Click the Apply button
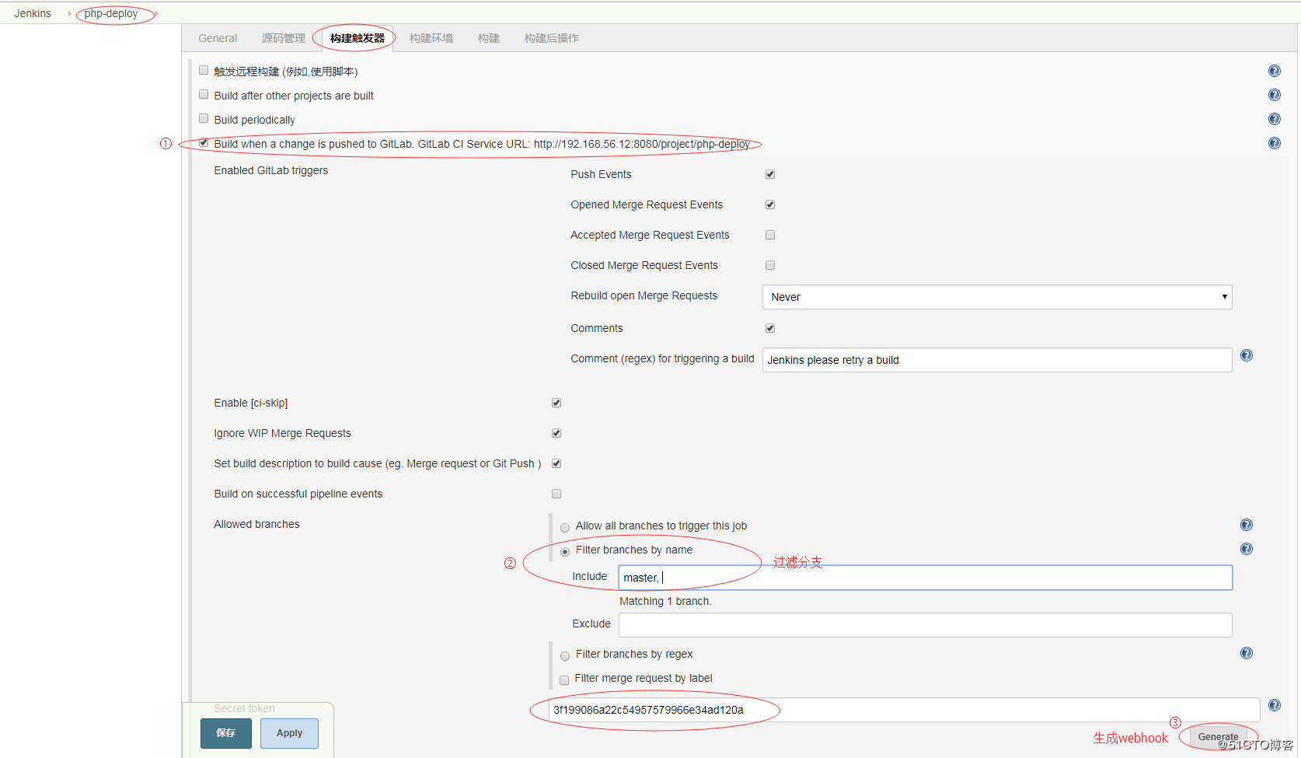Screen dimensions: 1301x758 (x=289, y=733)
